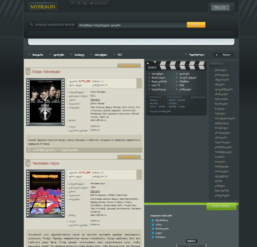Click the 88 x 31 banner placeholder
Screen dimensions: 257x247
pos(220,7)
